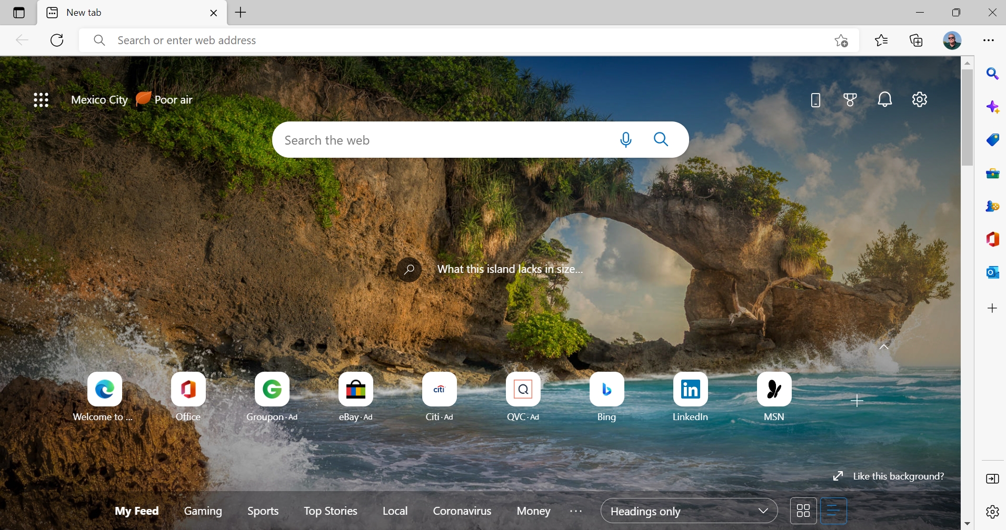Open the notifications bell
Image resolution: width=1006 pixels, height=530 pixels.
885,100
